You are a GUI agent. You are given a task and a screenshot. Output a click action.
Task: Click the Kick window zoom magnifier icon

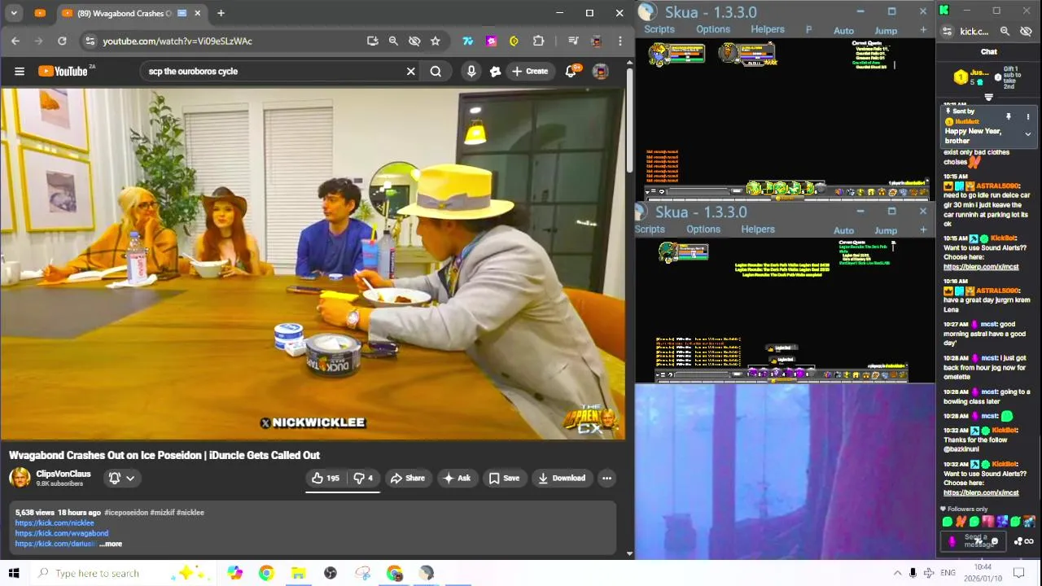[x=1005, y=32]
